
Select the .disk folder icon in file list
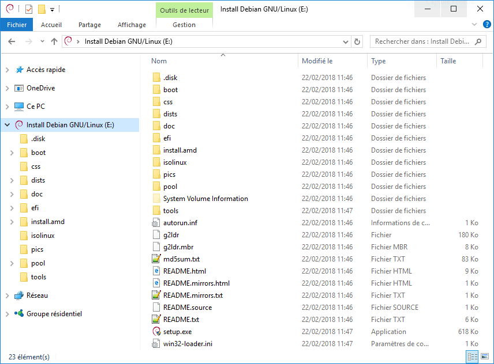(x=156, y=78)
